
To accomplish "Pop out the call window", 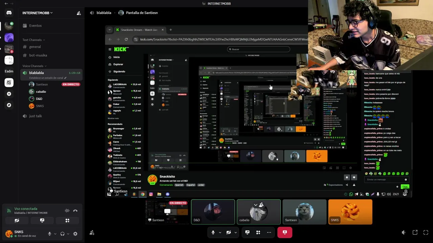I will (415, 232).
